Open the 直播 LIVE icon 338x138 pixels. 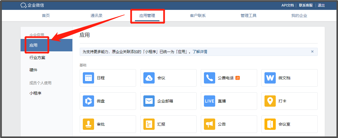click(x=210, y=101)
